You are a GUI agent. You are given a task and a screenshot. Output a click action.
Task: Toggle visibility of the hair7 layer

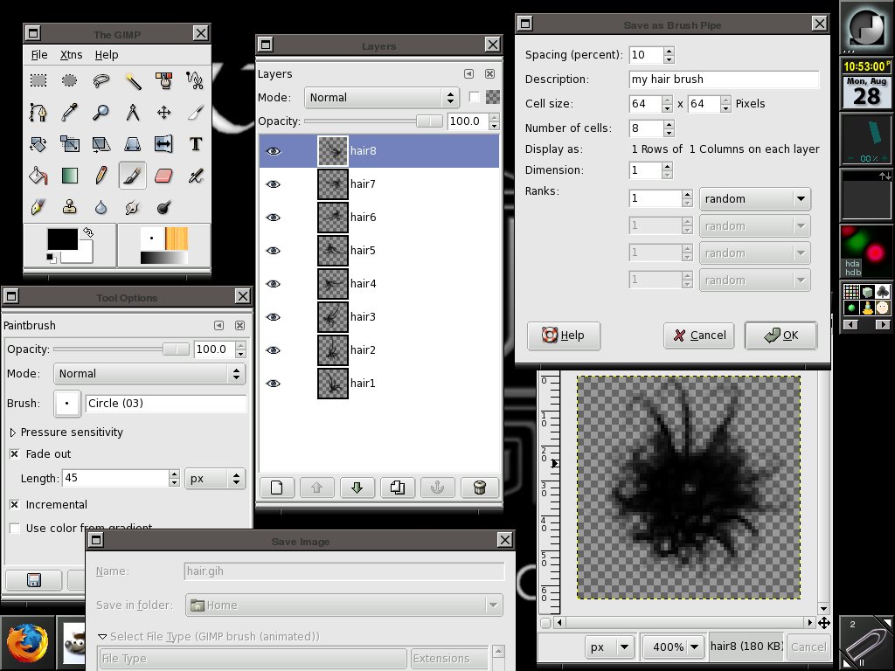click(274, 184)
